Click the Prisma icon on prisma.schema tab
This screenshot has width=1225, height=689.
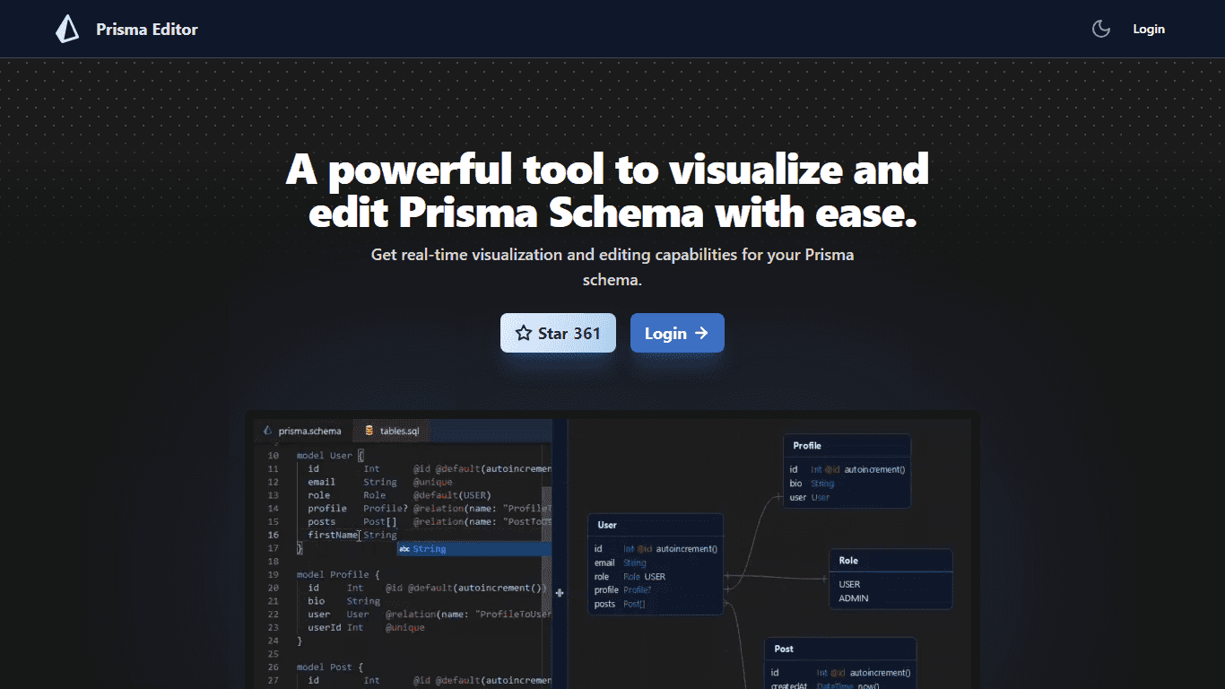(267, 431)
